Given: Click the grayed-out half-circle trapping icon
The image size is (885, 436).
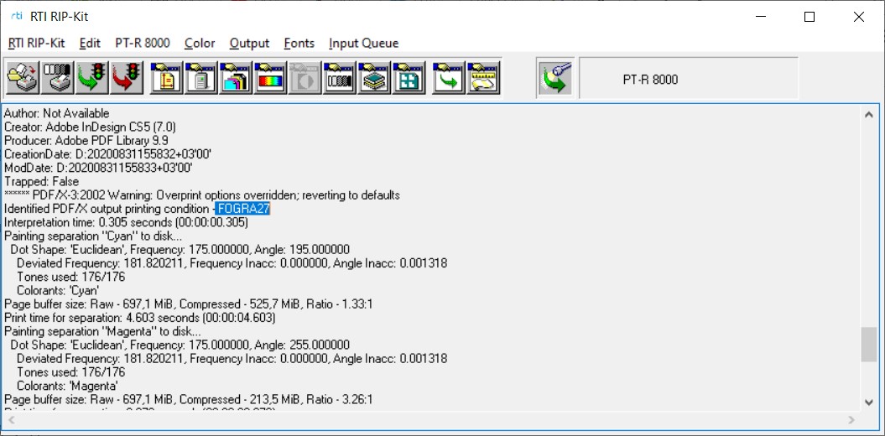Looking at the screenshot, I should tap(305, 78).
